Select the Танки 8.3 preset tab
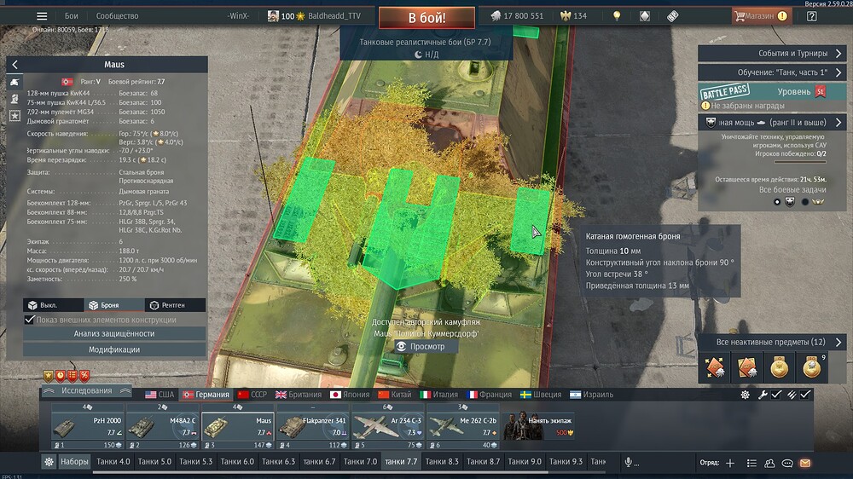Screen dimensions: 853x479 tap(442, 462)
